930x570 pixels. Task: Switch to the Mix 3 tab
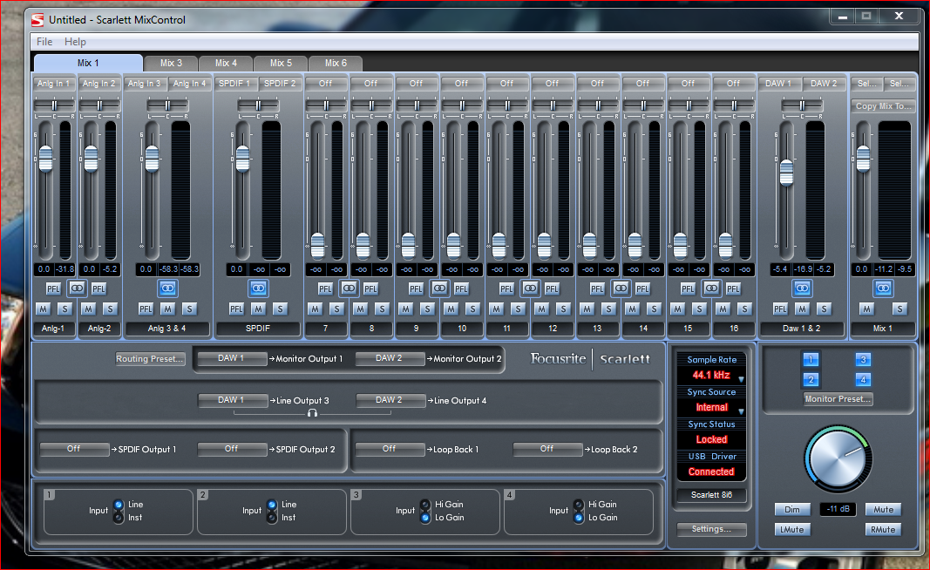point(172,63)
